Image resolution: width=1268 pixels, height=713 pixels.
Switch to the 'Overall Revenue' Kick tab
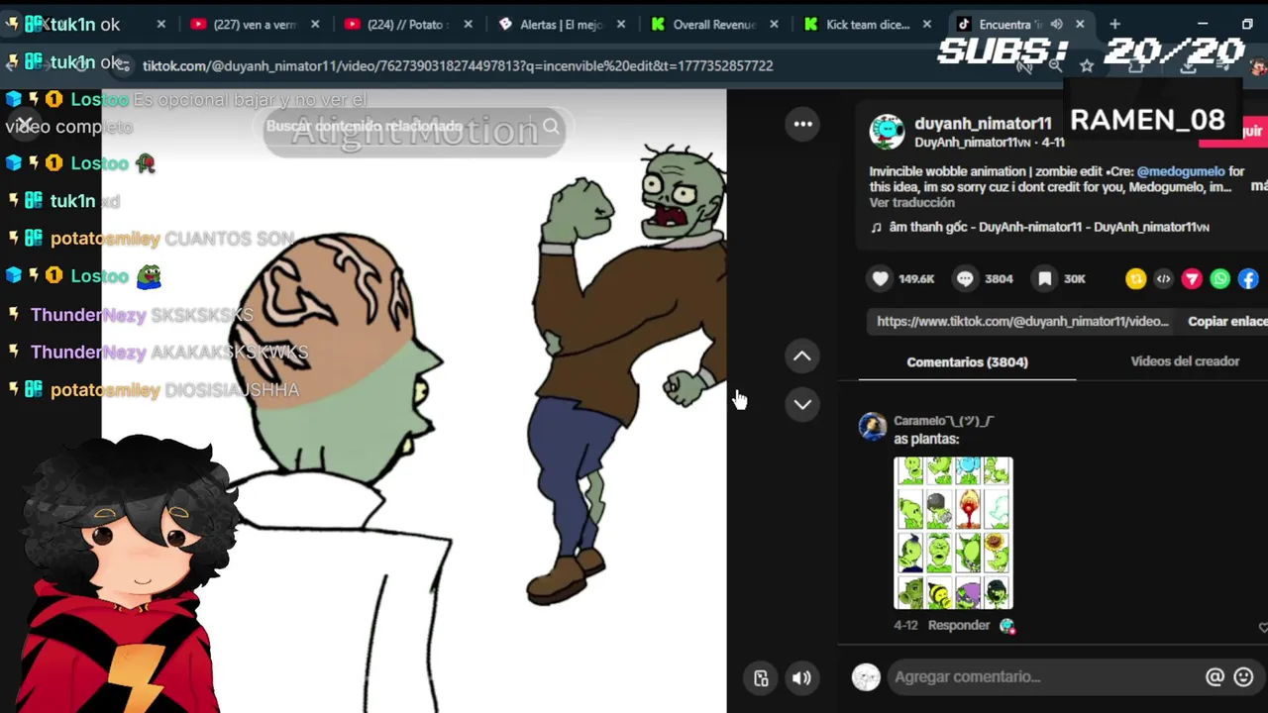click(x=715, y=25)
